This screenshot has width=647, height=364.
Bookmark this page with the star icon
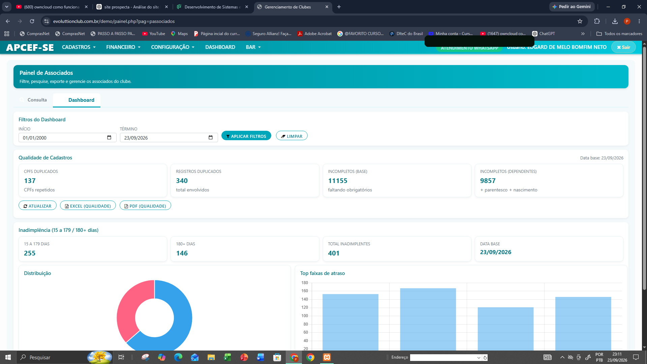[x=580, y=21]
